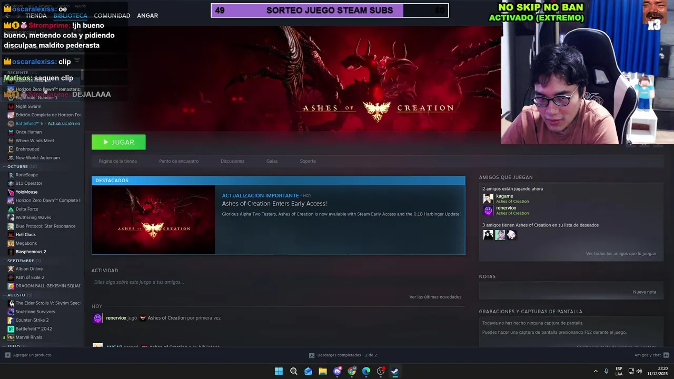674x379 pixels.
Task: Collapse the OCTUBRE library group
Action: point(17,166)
